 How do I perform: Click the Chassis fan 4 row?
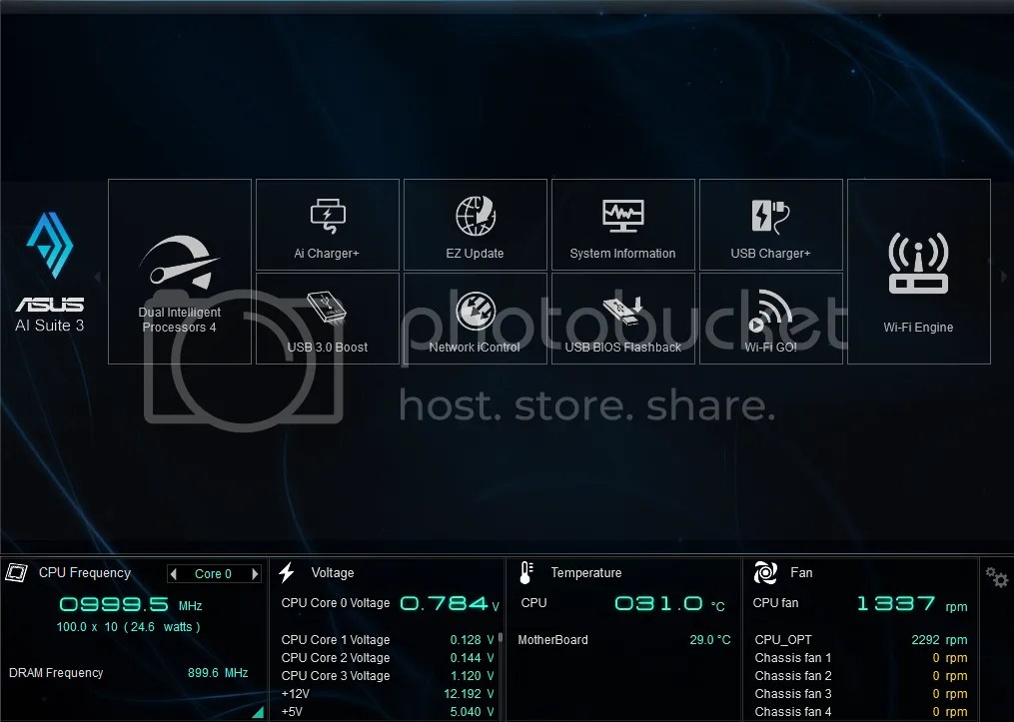tap(861, 712)
